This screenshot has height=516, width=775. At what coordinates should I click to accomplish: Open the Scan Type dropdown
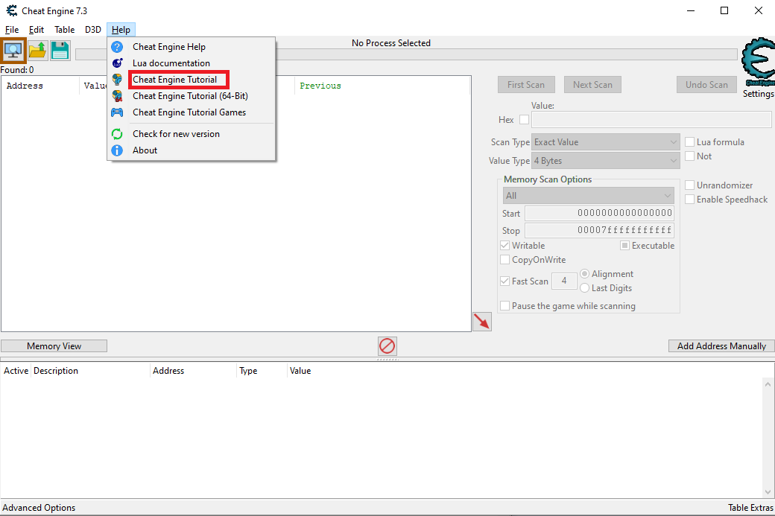[605, 142]
